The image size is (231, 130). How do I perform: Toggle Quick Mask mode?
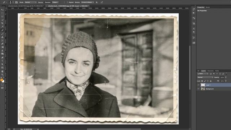tap(2, 84)
